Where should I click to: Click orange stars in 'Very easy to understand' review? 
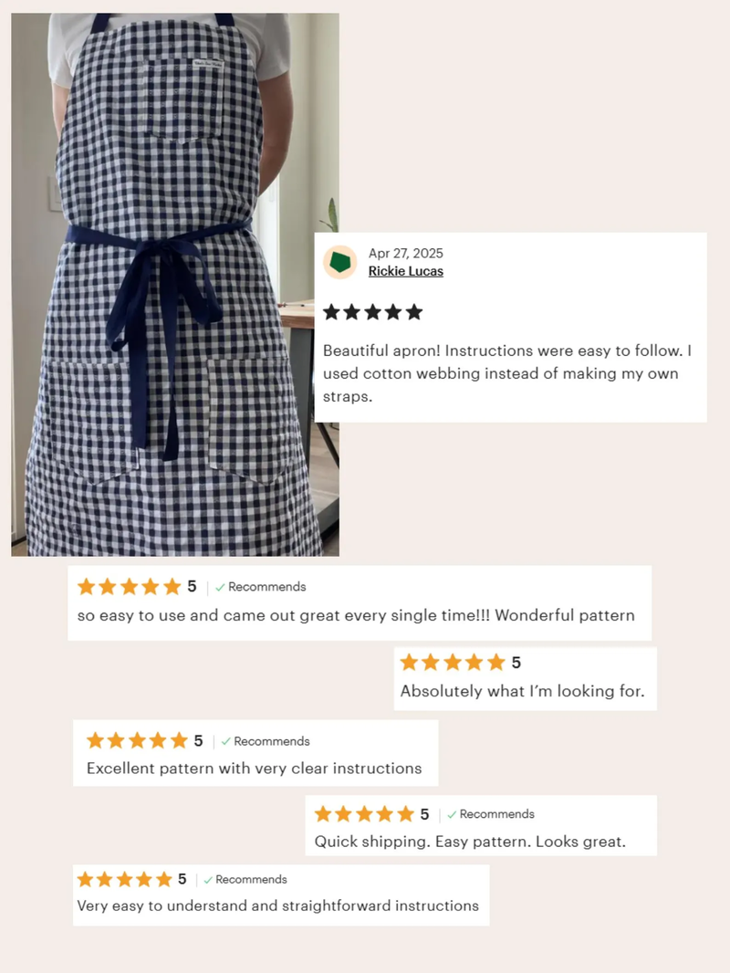click(x=125, y=879)
